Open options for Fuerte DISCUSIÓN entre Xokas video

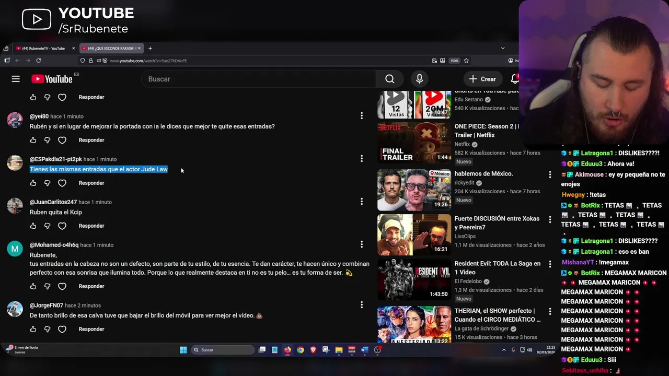coord(549,219)
